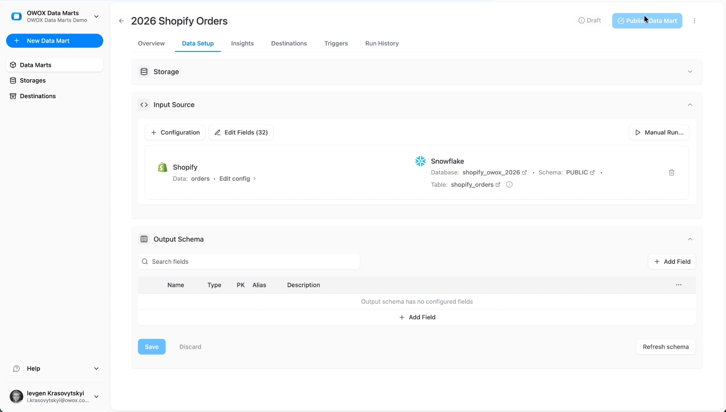726x412 pixels.
Task: Open the user account menu chevron
Action: point(96,396)
